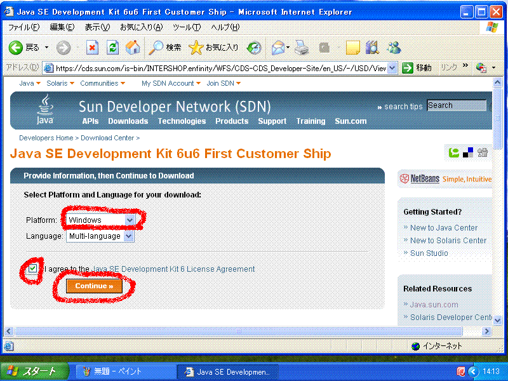Viewport: 508px width, 381px height.
Task: Open the APIs link in the banner
Action: (x=90, y=121)
